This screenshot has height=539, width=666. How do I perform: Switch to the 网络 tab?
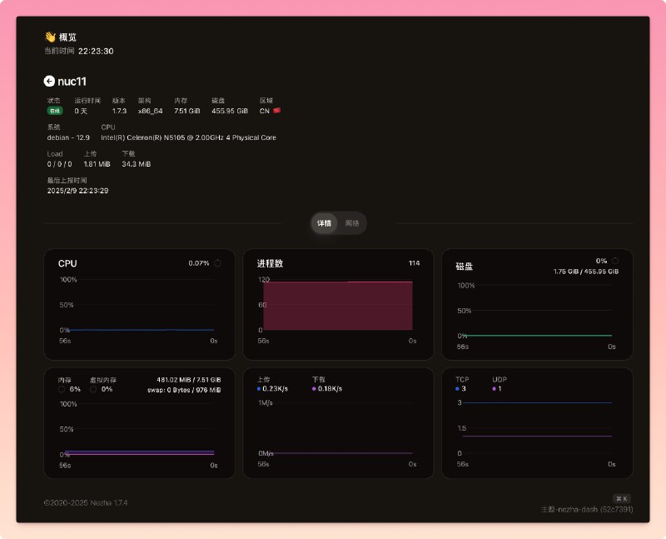click(x=353, y=223)
